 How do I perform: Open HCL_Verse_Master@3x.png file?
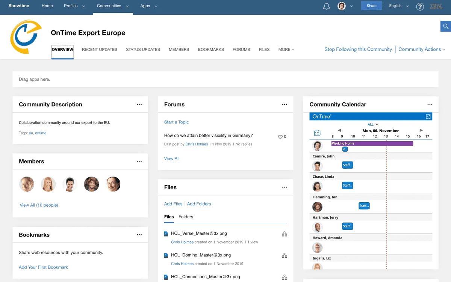coord(199,233)
